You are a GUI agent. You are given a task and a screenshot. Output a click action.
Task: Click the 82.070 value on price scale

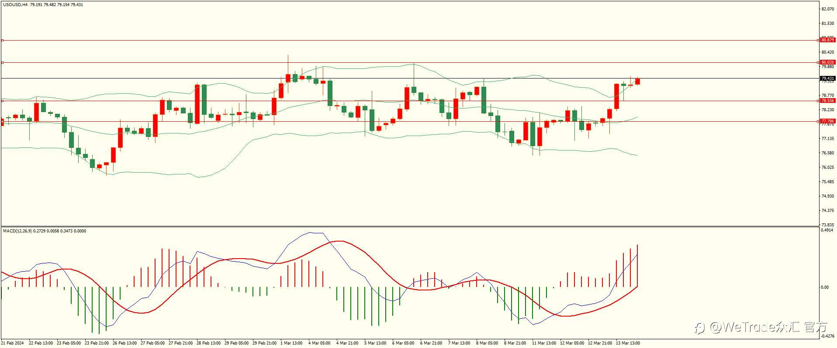click(827, 9)
